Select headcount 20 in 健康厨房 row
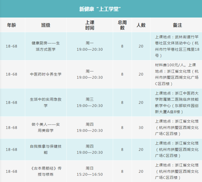The image size is (202, 182). pyautogui.click(x=141, y=46)
